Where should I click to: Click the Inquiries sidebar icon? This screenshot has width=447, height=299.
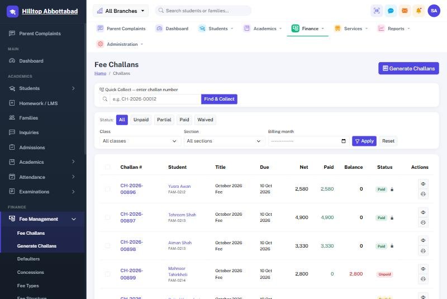(12, 132)
